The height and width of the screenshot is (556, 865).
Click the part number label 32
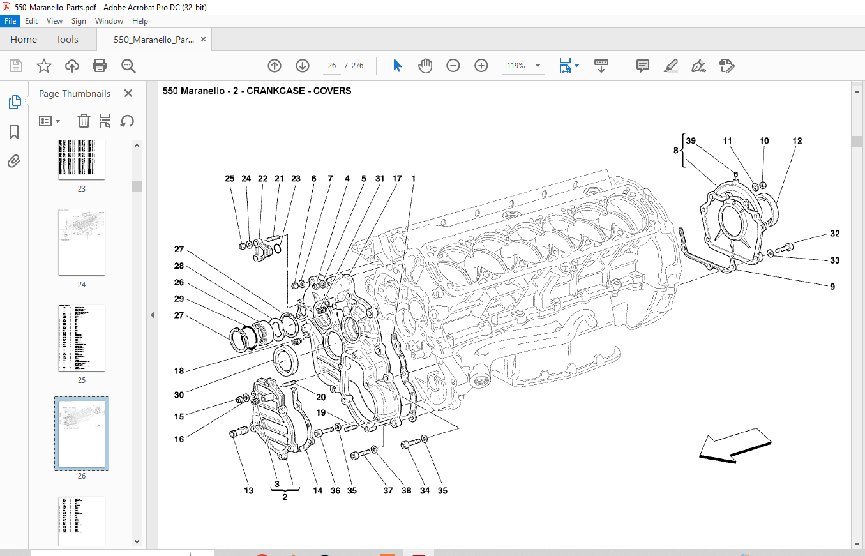click(x=835, y=234)
